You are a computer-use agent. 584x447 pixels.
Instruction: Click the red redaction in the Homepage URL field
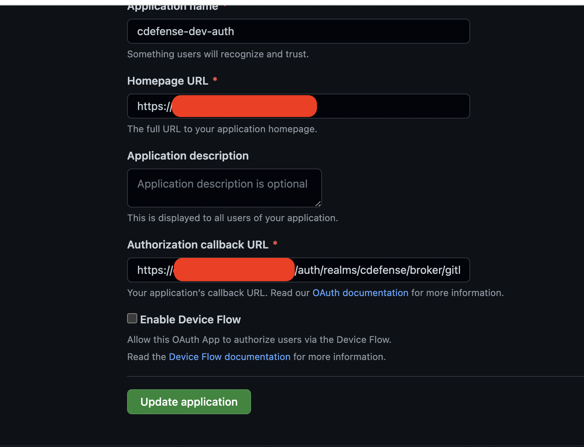244,106
